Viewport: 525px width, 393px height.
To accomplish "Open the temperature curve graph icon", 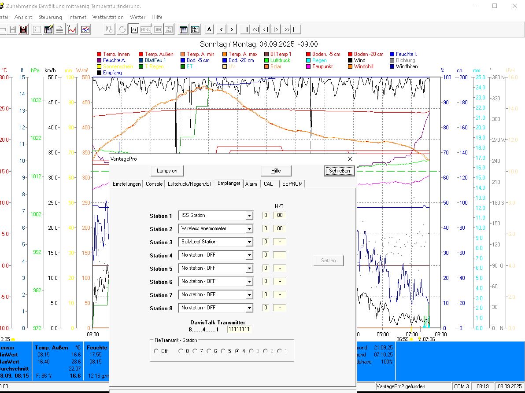I will pos(72,29).
